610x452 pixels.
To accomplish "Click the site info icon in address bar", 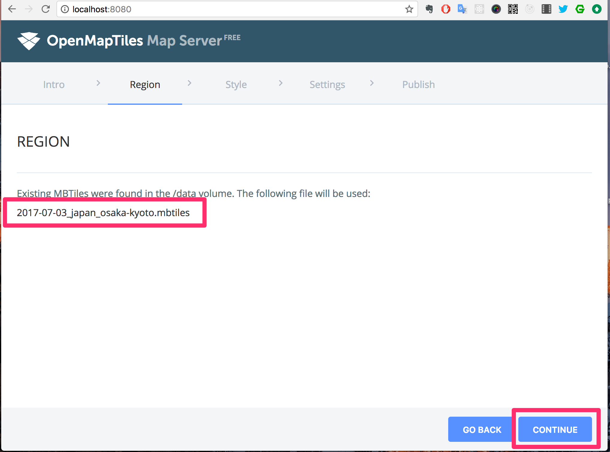I will point(64,9).
